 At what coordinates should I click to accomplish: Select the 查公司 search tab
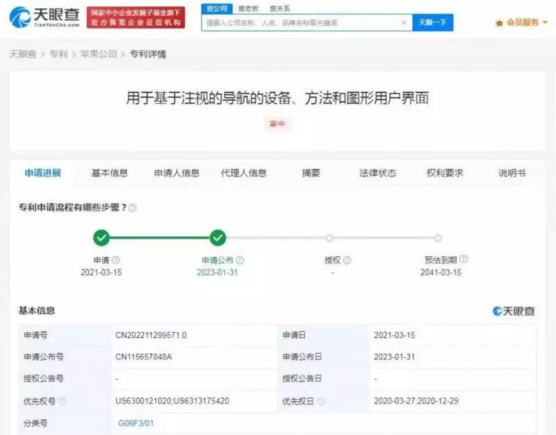[x=217, y=8]
